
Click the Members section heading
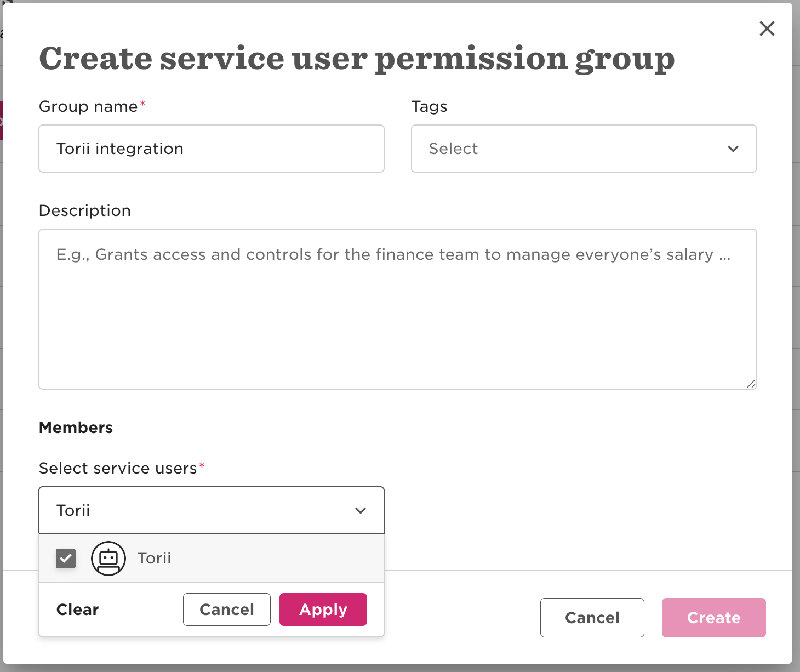coord(76,428)
